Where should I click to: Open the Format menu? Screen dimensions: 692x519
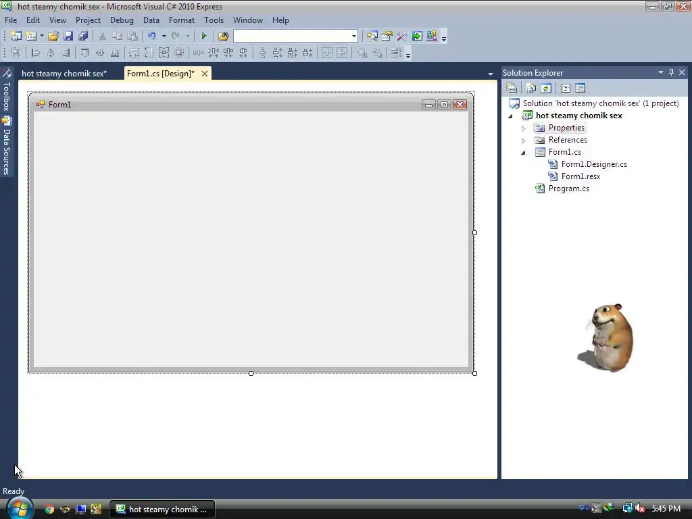[181, 20]
